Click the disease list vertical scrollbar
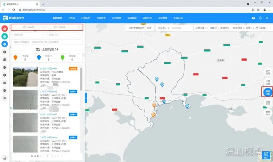The height and width of the screenshot is (162, 273). tap(81, 78)
